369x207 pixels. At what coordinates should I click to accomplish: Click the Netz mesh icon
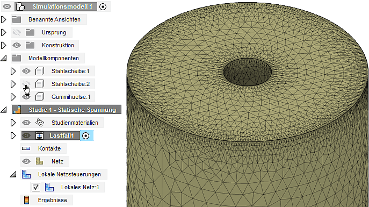(40, 161)
